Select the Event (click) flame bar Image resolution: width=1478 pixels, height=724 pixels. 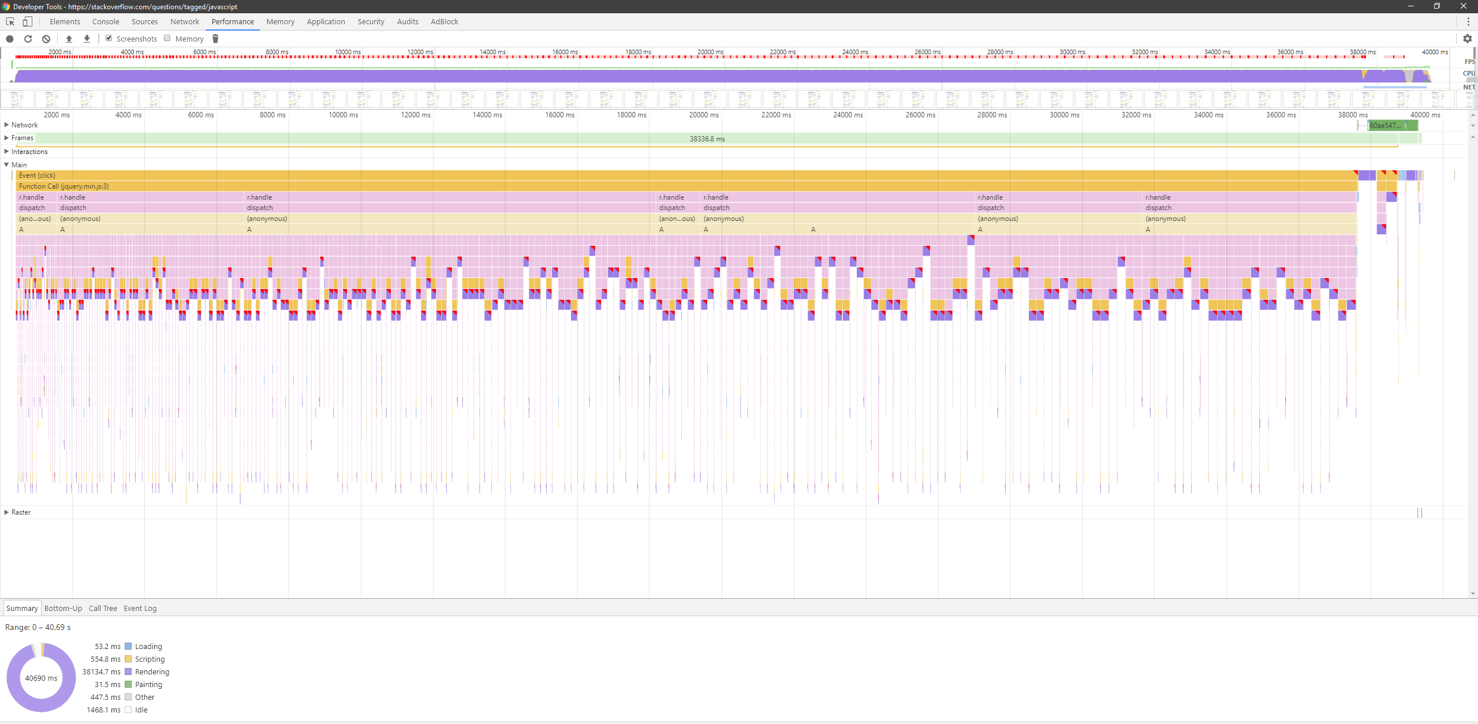tap(686, 175)
